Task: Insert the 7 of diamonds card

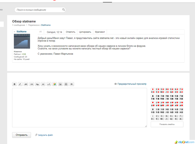Action: click(181, 89)
